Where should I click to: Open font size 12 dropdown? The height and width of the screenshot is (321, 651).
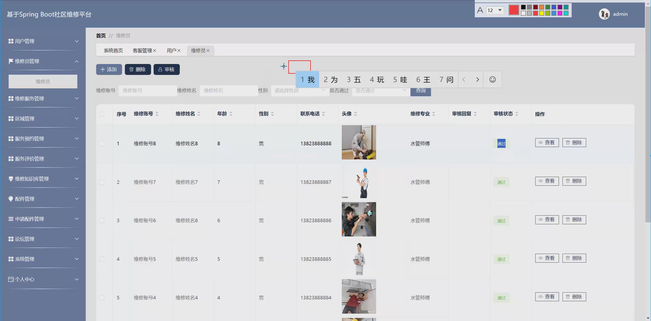tap(500, 10)
